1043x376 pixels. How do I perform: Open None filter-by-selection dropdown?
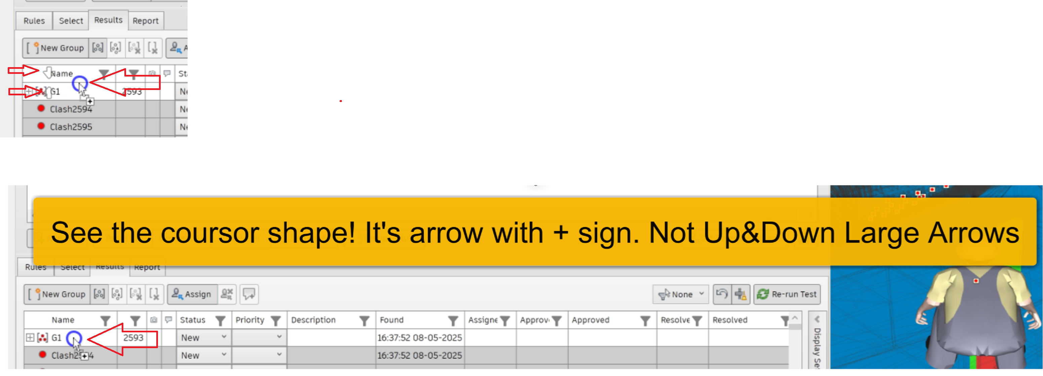681,294
